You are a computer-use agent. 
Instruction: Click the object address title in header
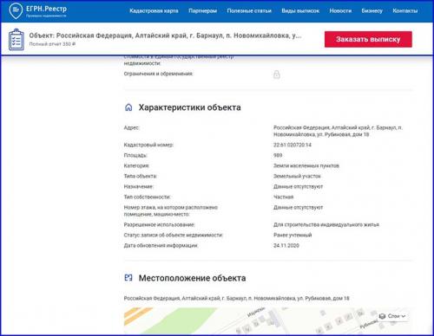pyautogui.click(x=165, y=36)
